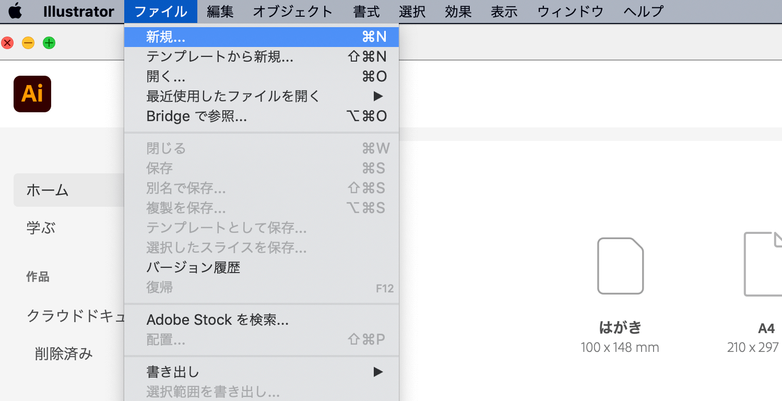Open the 選択 menu
The image size is (782, 401).
point(412,11)
